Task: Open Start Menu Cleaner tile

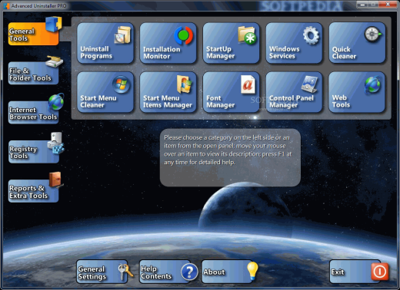Action: pyautogui.click(x=105, y=92)
